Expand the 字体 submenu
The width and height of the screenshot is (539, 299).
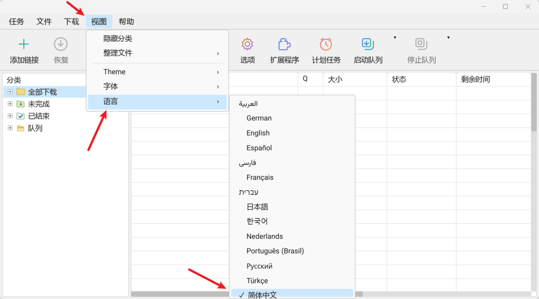pyautogui.click(x=157, y=87)
